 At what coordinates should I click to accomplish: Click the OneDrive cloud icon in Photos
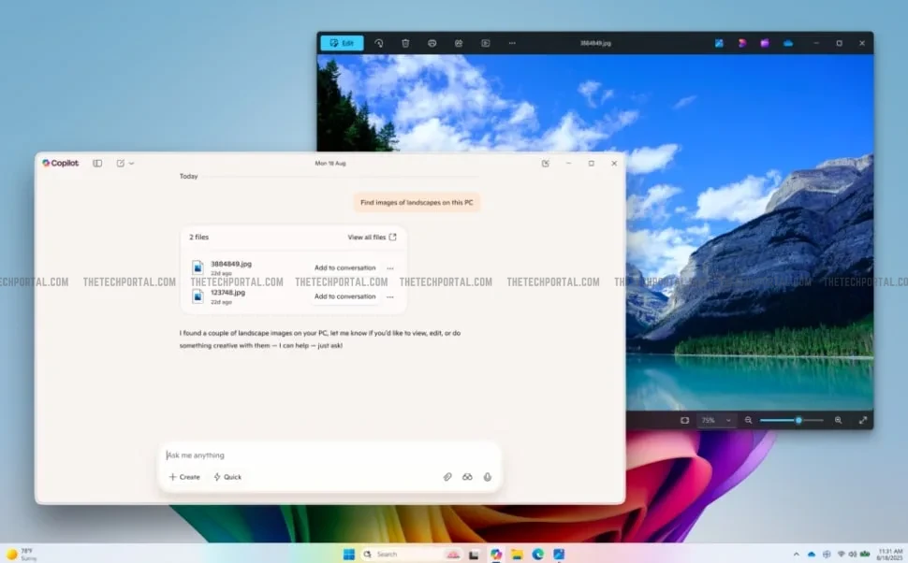(x=788, y=43)
